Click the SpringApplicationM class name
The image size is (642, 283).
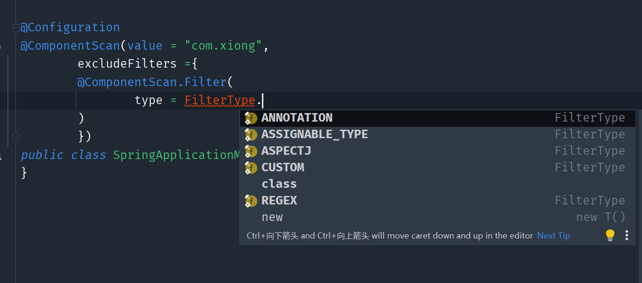[177, 155]
